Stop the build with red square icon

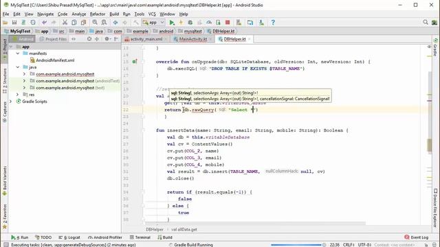coord(228,23)
